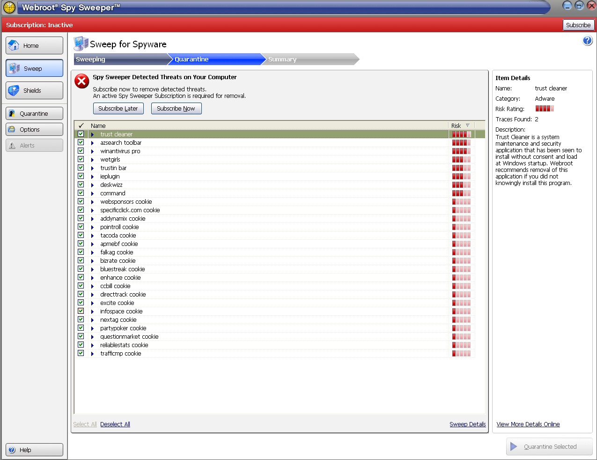Click the blue help question mark icon
Viewport: 597px width, 460px height.
point(587,41)
